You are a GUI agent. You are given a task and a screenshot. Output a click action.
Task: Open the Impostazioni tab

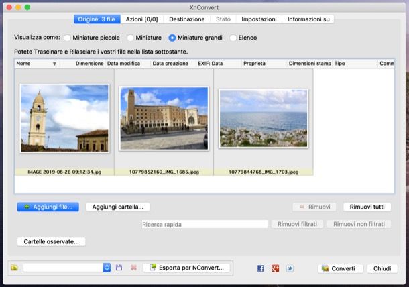259,19
